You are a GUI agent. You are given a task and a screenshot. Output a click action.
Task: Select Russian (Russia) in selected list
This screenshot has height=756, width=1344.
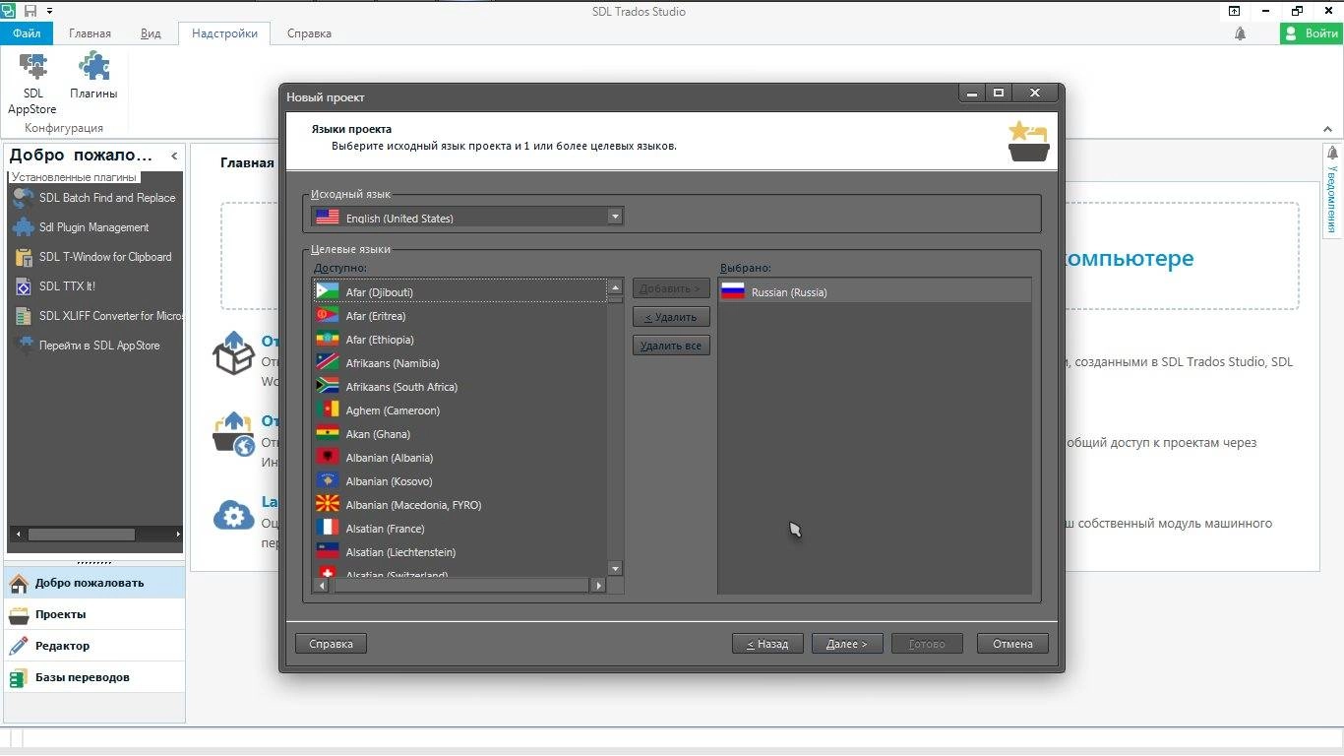[875, 292]
